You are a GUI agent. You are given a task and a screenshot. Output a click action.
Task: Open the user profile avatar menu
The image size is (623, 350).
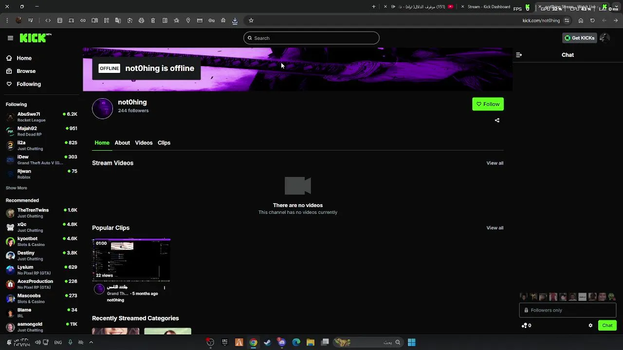[605, 38]
